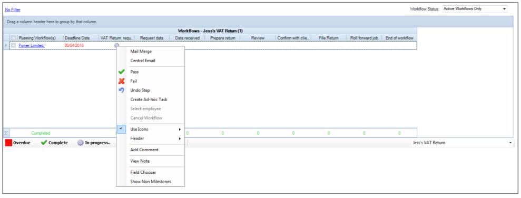Click the red Overdue legend square
Image resolution: width=521 pixels, height=198 pixels.
[x=8, y=143]
